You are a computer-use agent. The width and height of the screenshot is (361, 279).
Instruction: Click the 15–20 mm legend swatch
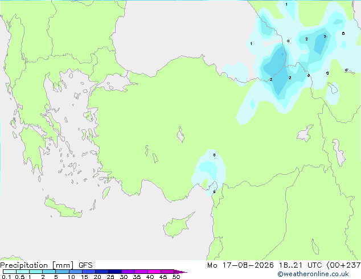[88, 272]
